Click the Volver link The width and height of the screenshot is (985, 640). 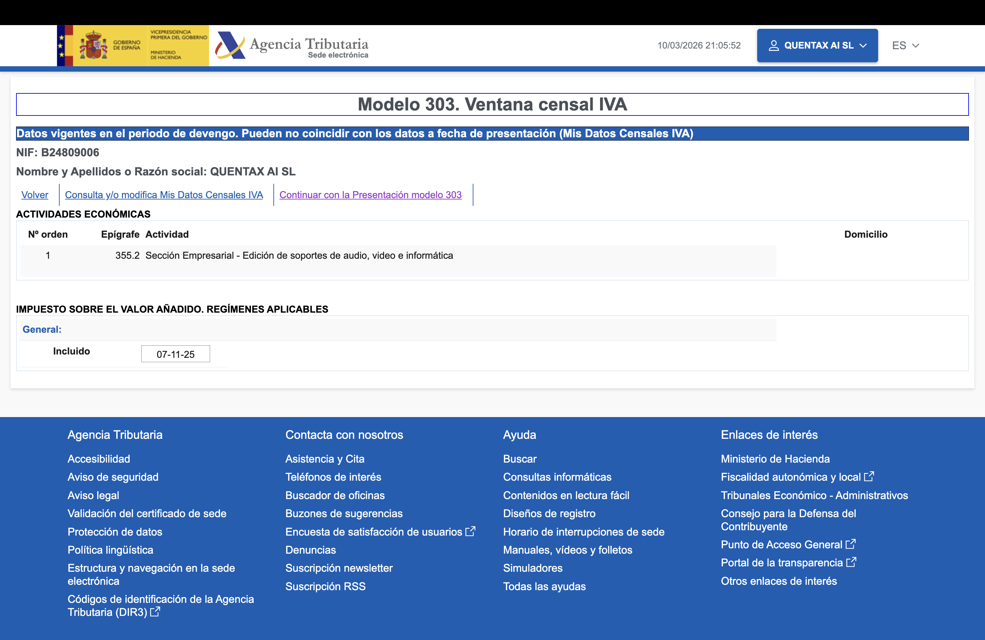(35, 195)
